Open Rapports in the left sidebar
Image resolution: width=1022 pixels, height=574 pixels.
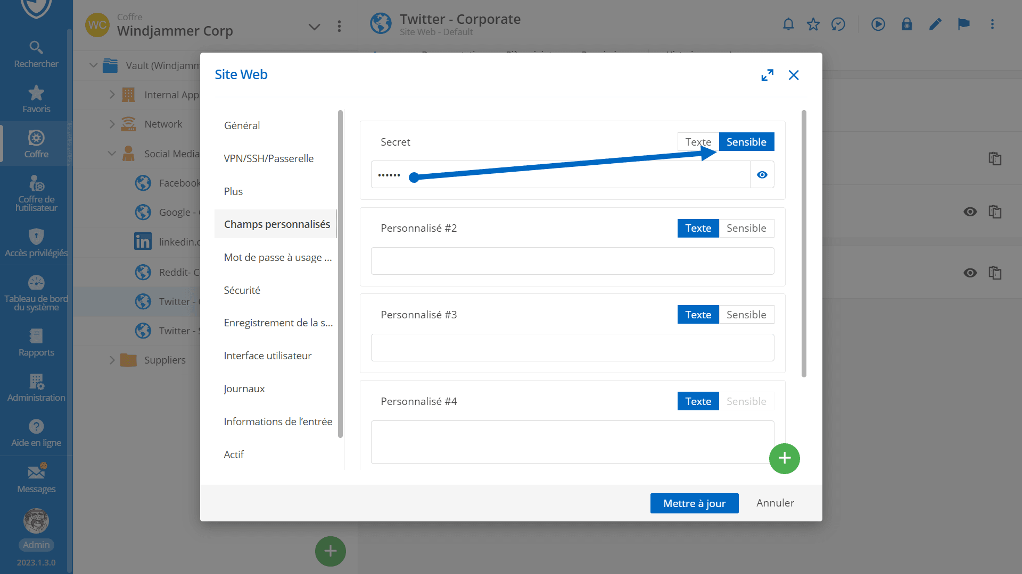pos(36,342)
